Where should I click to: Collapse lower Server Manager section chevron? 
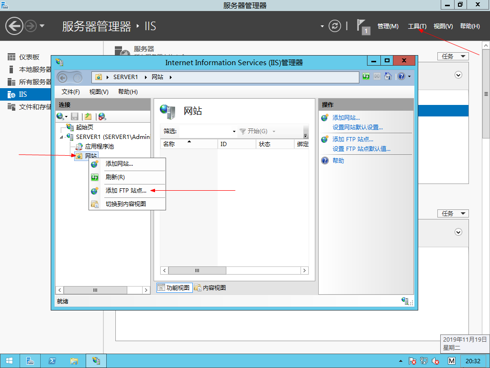pyautogui.click(x=458, y=232)
